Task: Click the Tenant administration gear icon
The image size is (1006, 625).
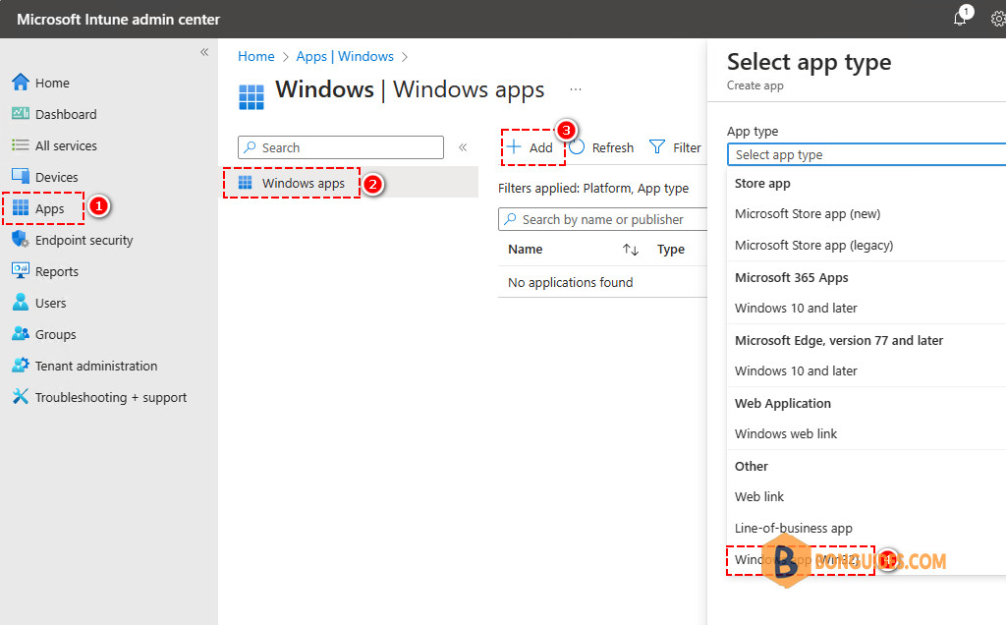Action: pyautogui.click(x=21, y=365)
